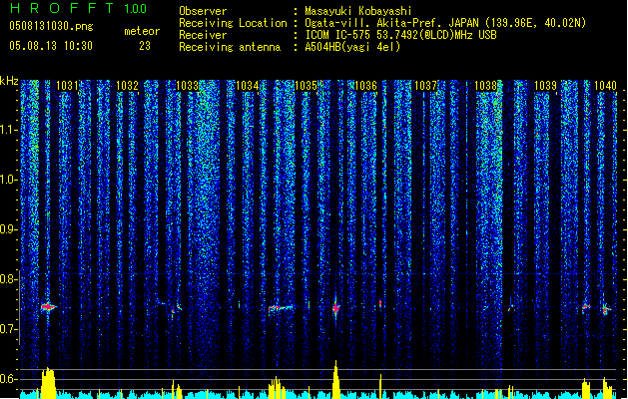Image resolution: width=628 pixels, height=399 pixels.
Task: Click the red meteor echo after 1035
Action: tap(336, 307)
